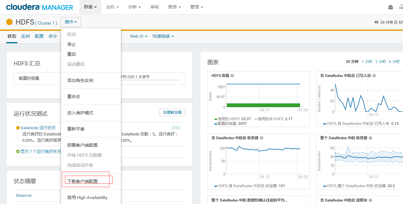Open the DataNode 运行状况 link
Viewport: 403px width, 204px height.
tap(38, 128)
